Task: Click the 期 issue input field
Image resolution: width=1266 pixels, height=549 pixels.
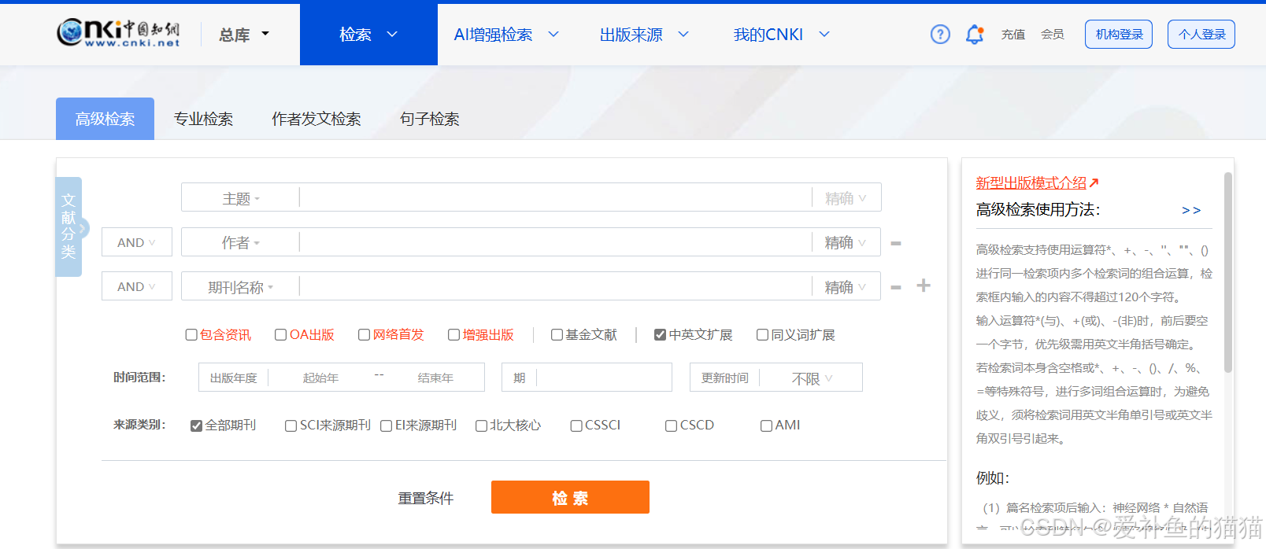Action: [603, 378]
